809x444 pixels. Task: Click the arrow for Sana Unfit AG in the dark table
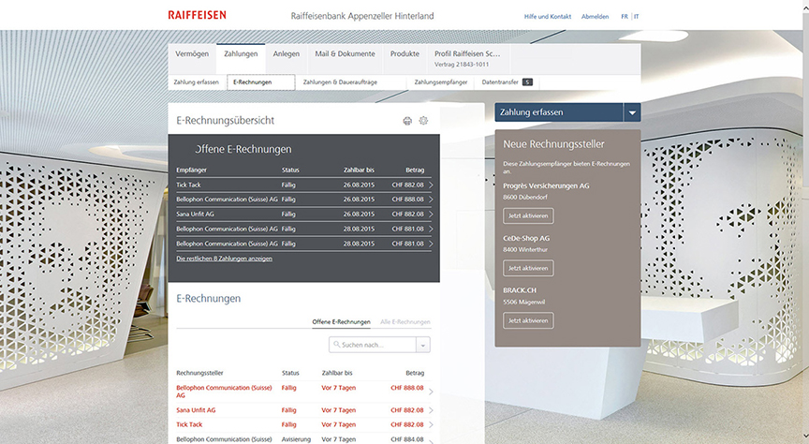[x=431, y=215]
